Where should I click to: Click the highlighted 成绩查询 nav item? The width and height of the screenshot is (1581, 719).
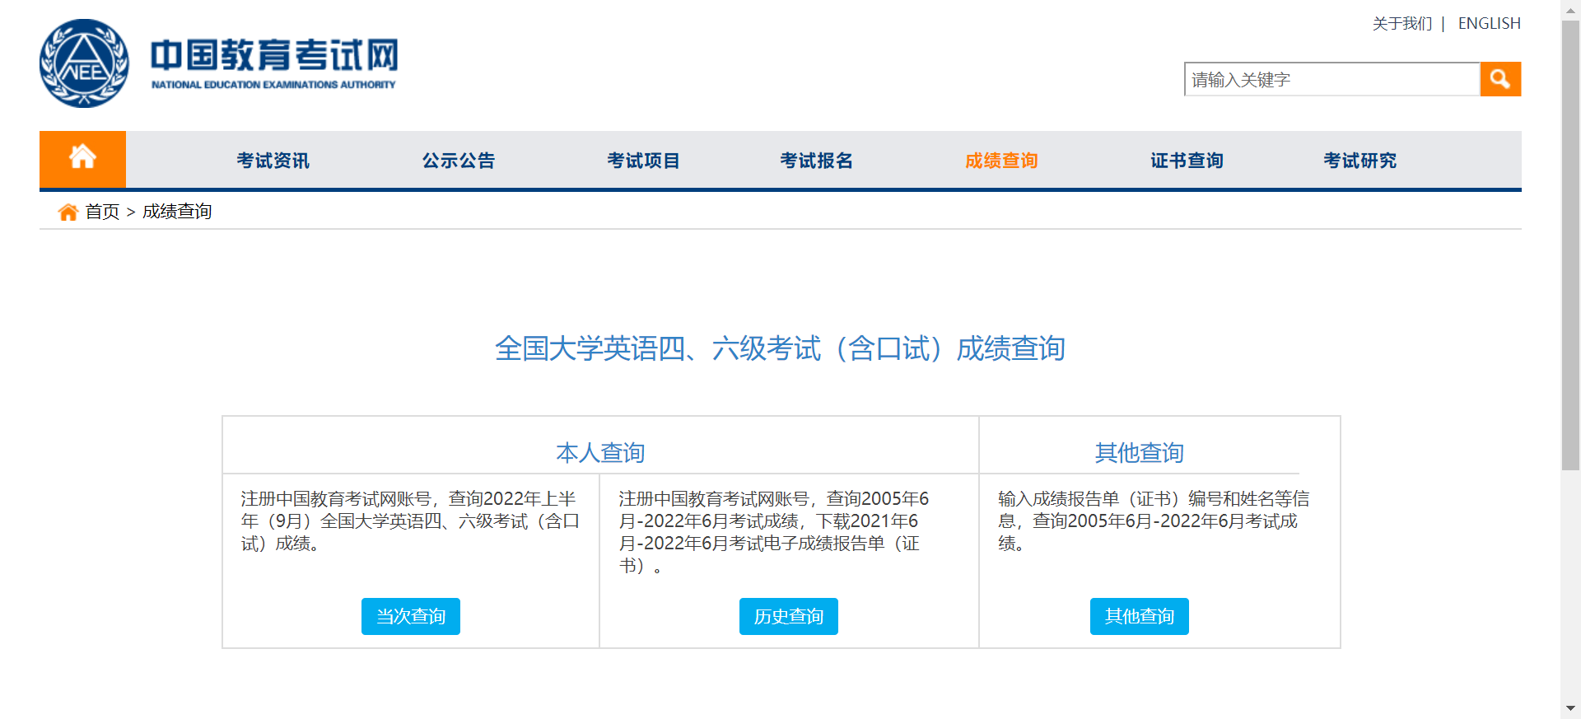(x=1001, y=161)
